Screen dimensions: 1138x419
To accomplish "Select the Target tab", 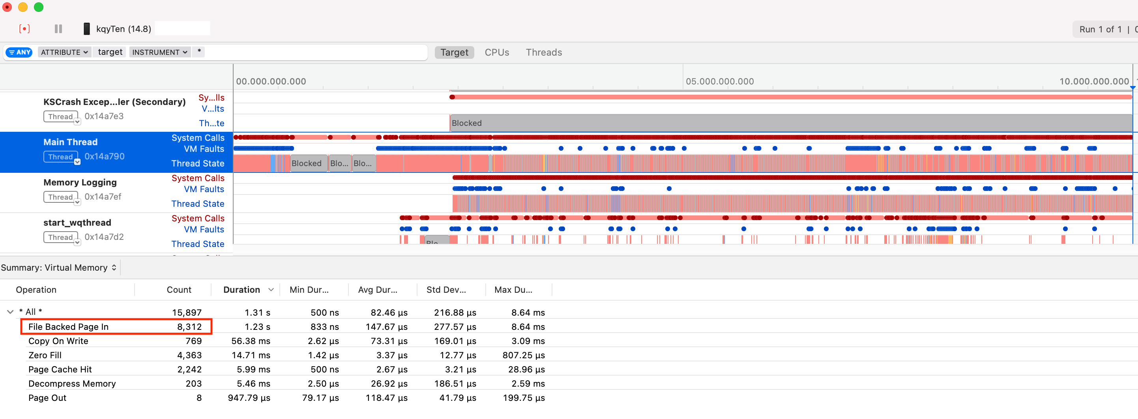I will (x=454, y=52).
